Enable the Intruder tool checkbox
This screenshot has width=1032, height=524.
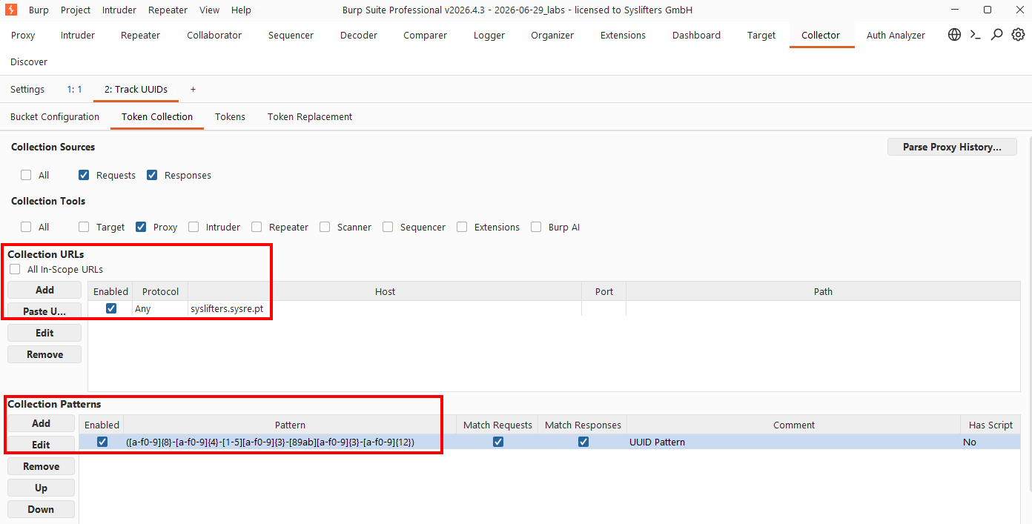coord(193,227)
